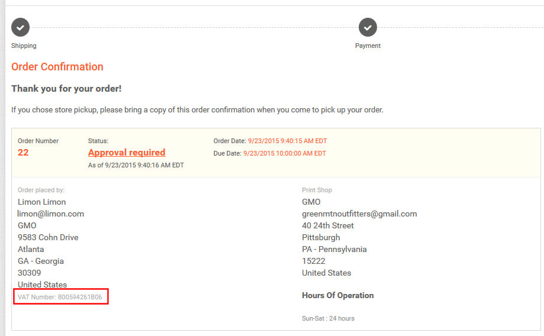This screenshot has height=336, width=544.
Task: Click the 40 24th Street address line
Action: pyautogui.click(x=328, y=225)
